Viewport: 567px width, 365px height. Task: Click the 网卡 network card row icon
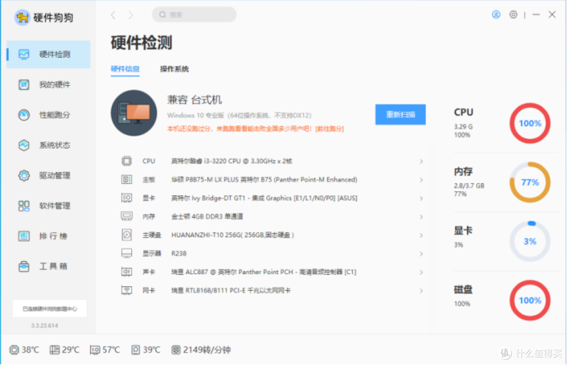pyautogui.click(x=127, y=290)
